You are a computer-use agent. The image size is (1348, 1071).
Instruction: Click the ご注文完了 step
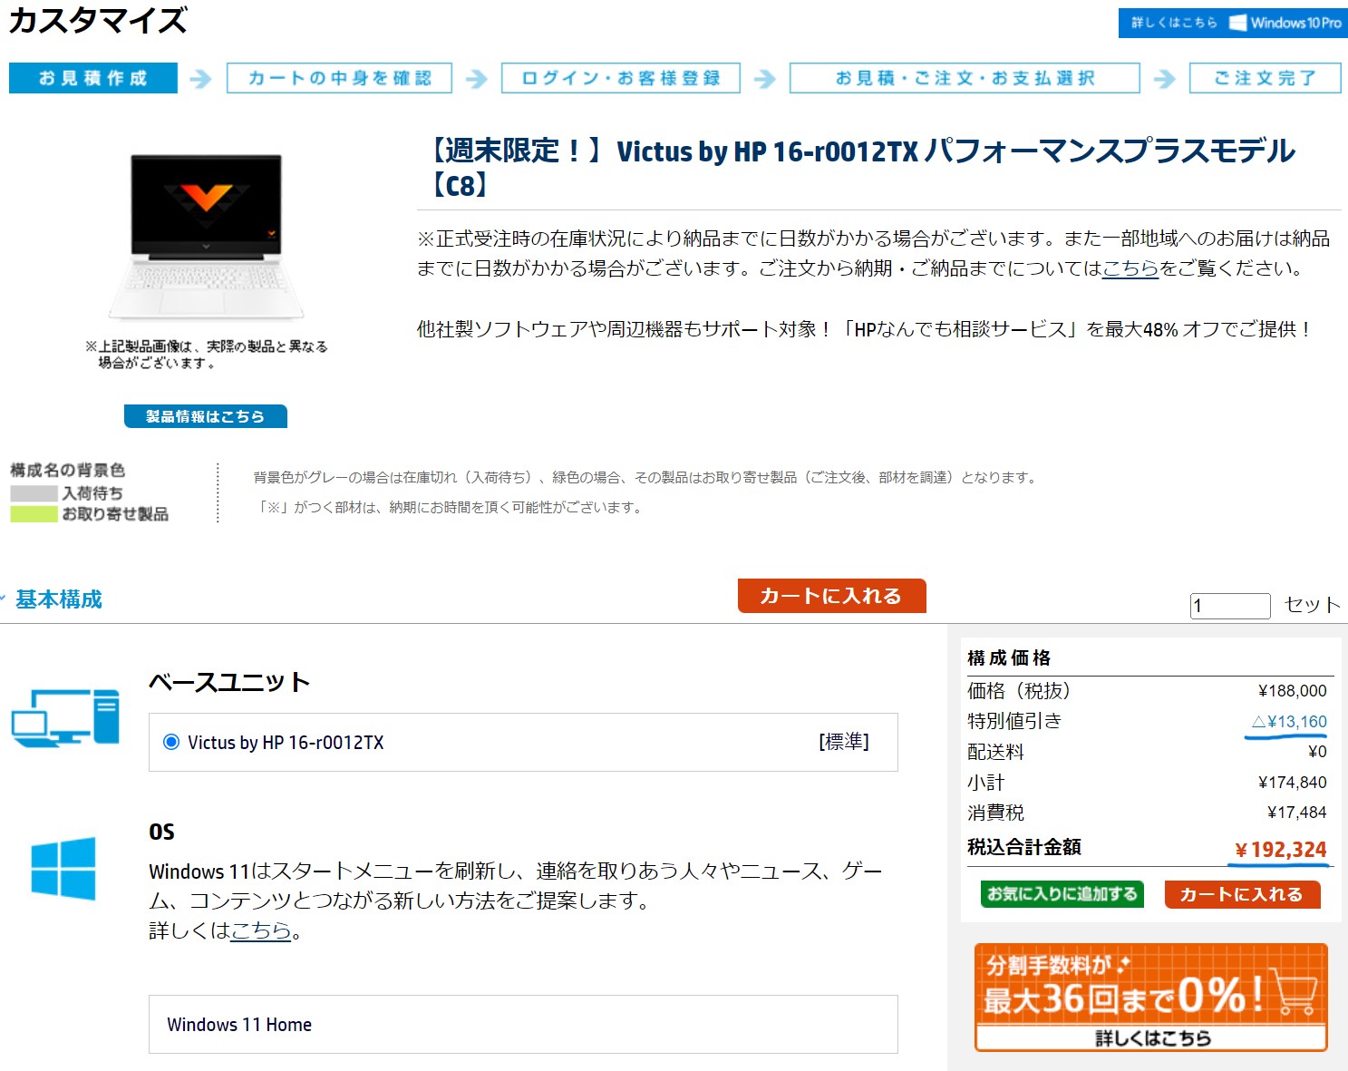(1266, 78)
